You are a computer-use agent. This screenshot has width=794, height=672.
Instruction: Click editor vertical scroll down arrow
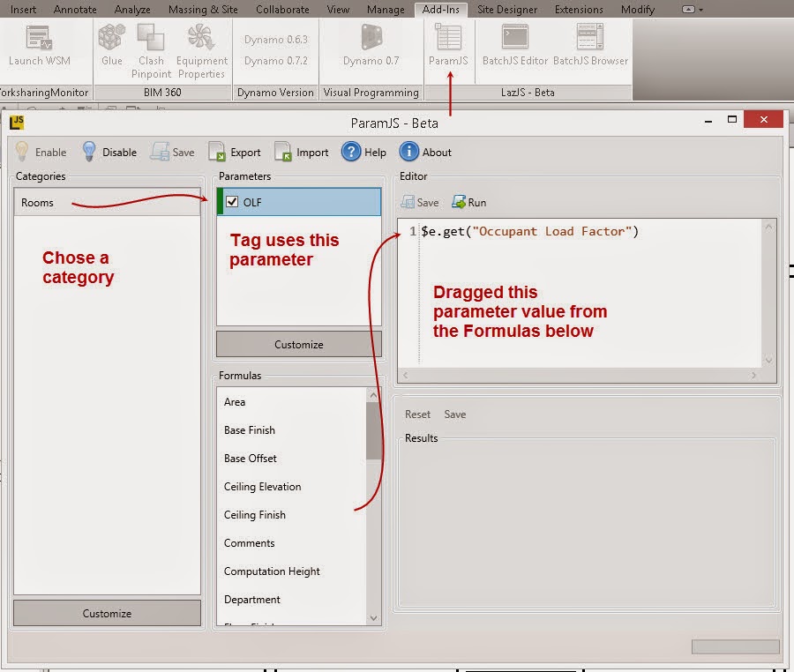pos(768,361)
